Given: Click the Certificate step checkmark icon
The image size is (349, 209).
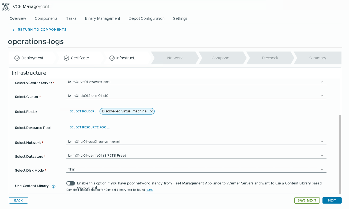Looking at the screenshot, I should pyautogui.click(x=66, y=58).
